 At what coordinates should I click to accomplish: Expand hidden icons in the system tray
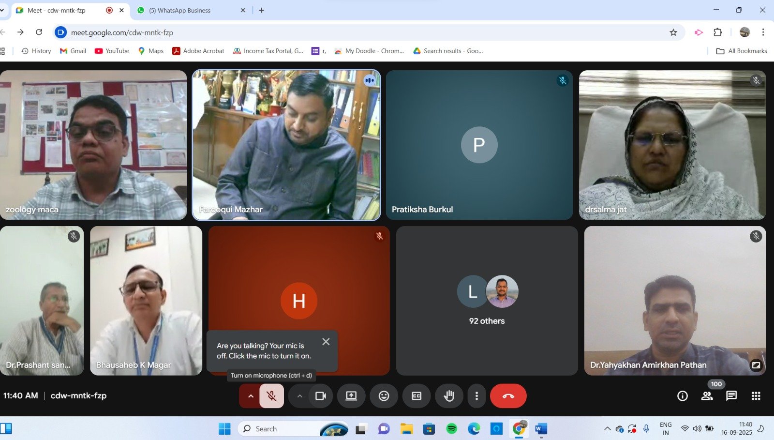[607, 428]
